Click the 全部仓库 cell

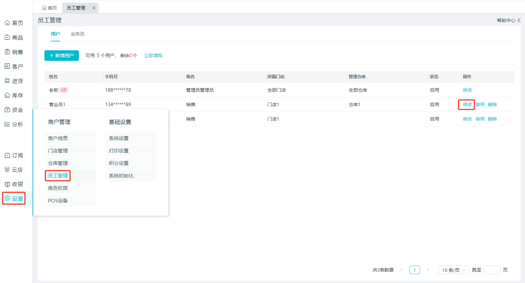tap(358, 90)
